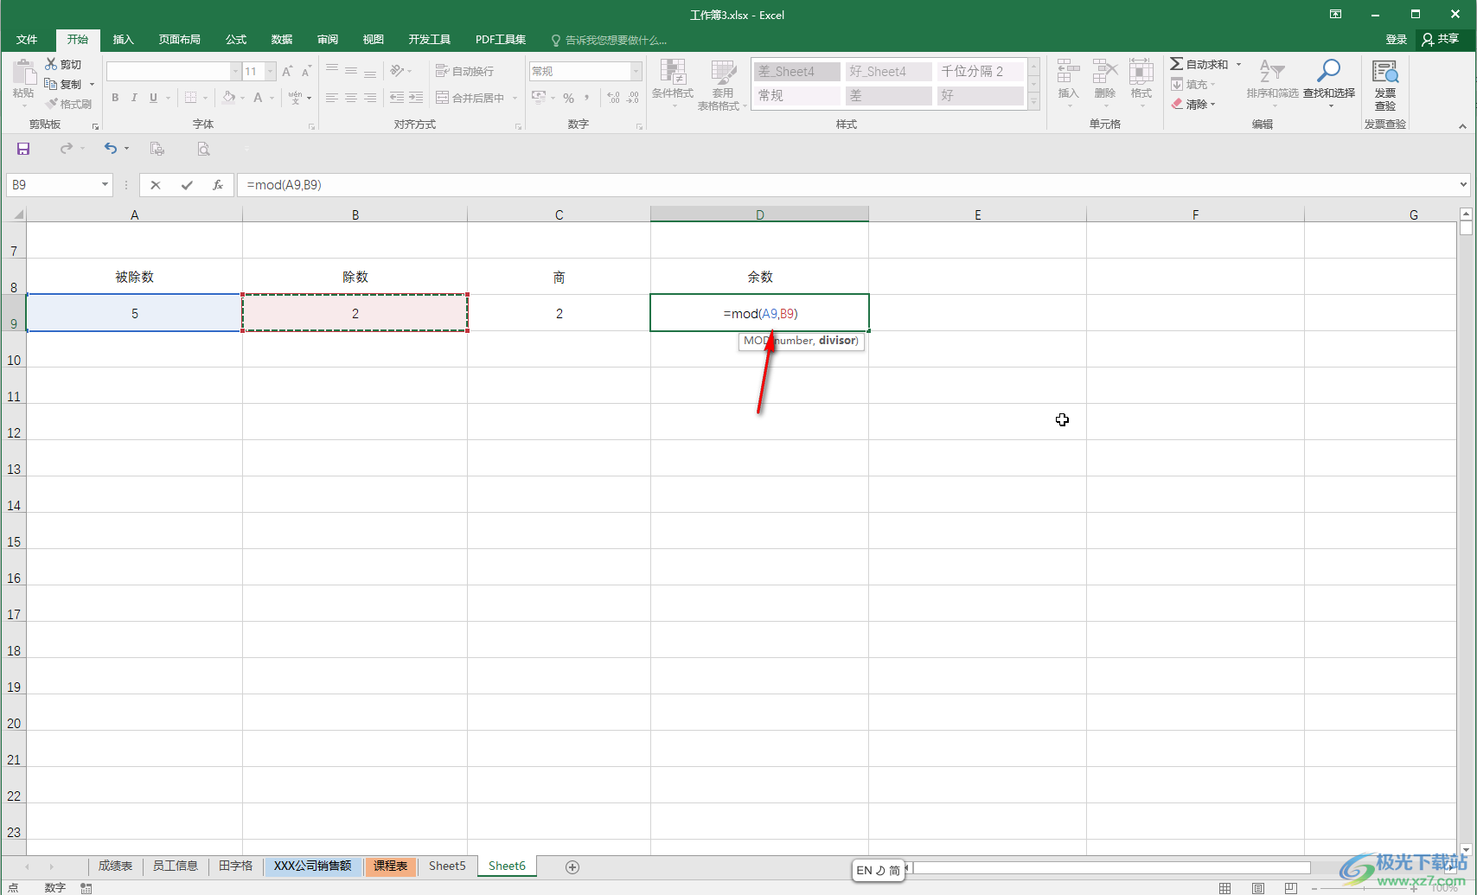Cancel formula entry with the X icon
Screen dimensions: 1477x895
tap(156, 185)
